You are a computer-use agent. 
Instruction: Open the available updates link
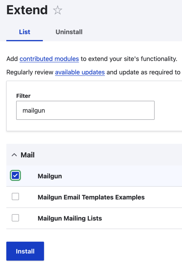[x=79, y=72]
